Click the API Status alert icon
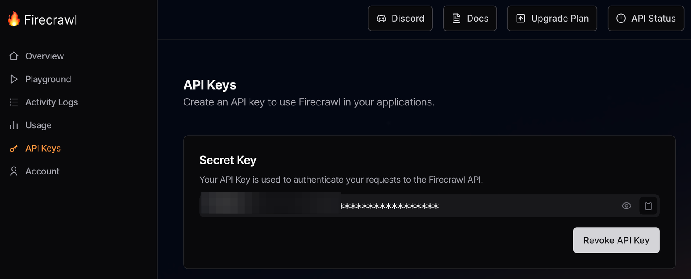691x279 pixels. click(x=621, y=18)
